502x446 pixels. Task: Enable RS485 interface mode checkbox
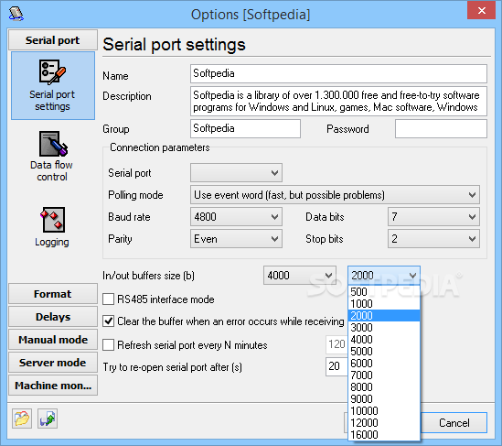pyautogui.click(x=108, y=299)
